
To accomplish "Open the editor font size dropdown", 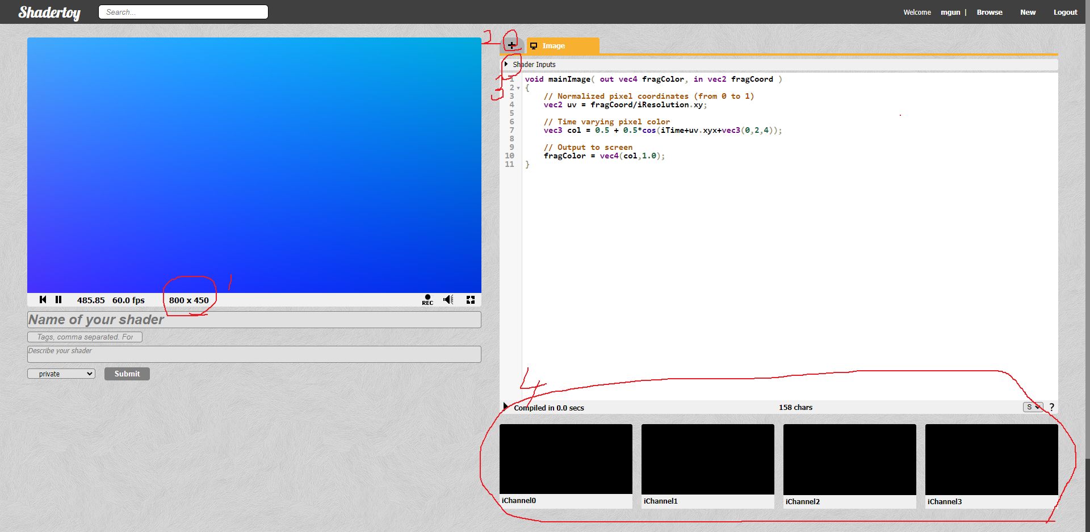I will coord(1033,407).
